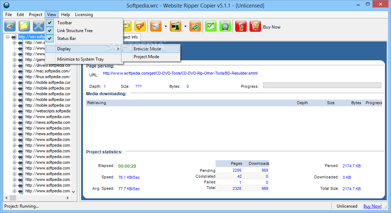Viewport: 391px width, 213px height.
Task: Click the Total pages value 2328
Action: coord(237,188)
